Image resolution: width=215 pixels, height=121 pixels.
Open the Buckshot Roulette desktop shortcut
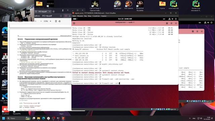point(140,6)
